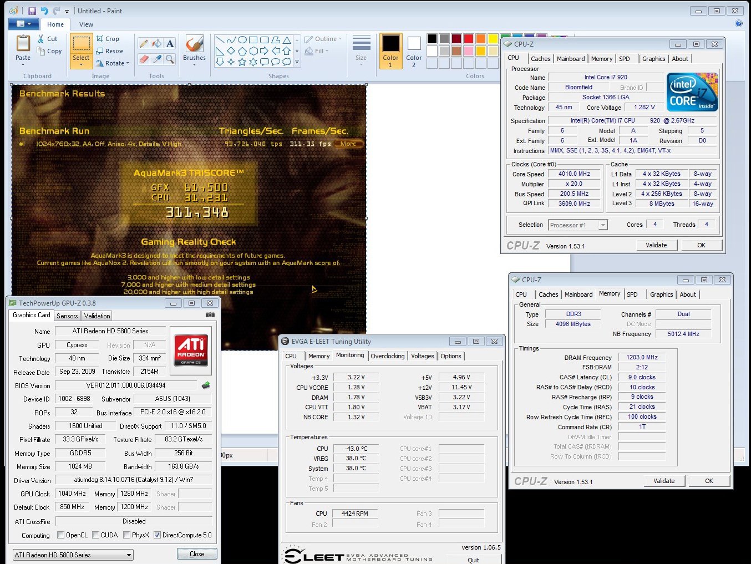Click the Close button in GPU-Z

click(x=197, y=554)
